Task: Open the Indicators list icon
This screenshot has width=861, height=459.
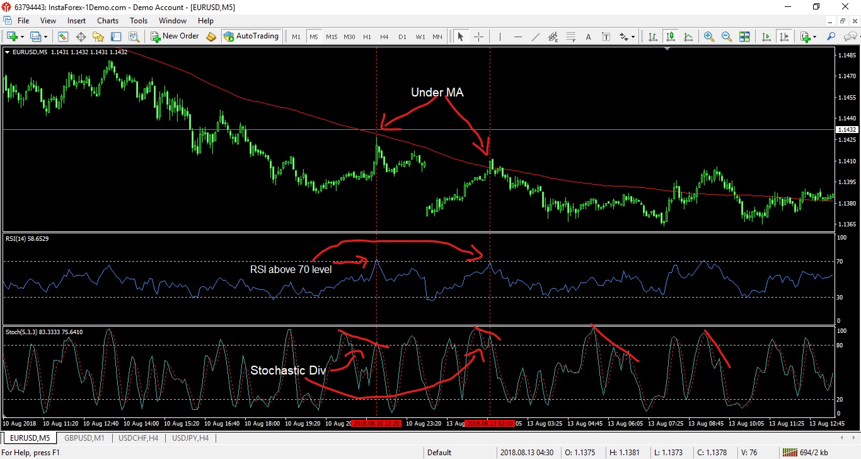Action: (805, 37)
